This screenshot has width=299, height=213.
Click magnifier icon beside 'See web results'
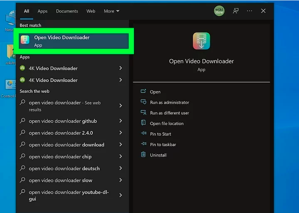click(x=22, y=102)
